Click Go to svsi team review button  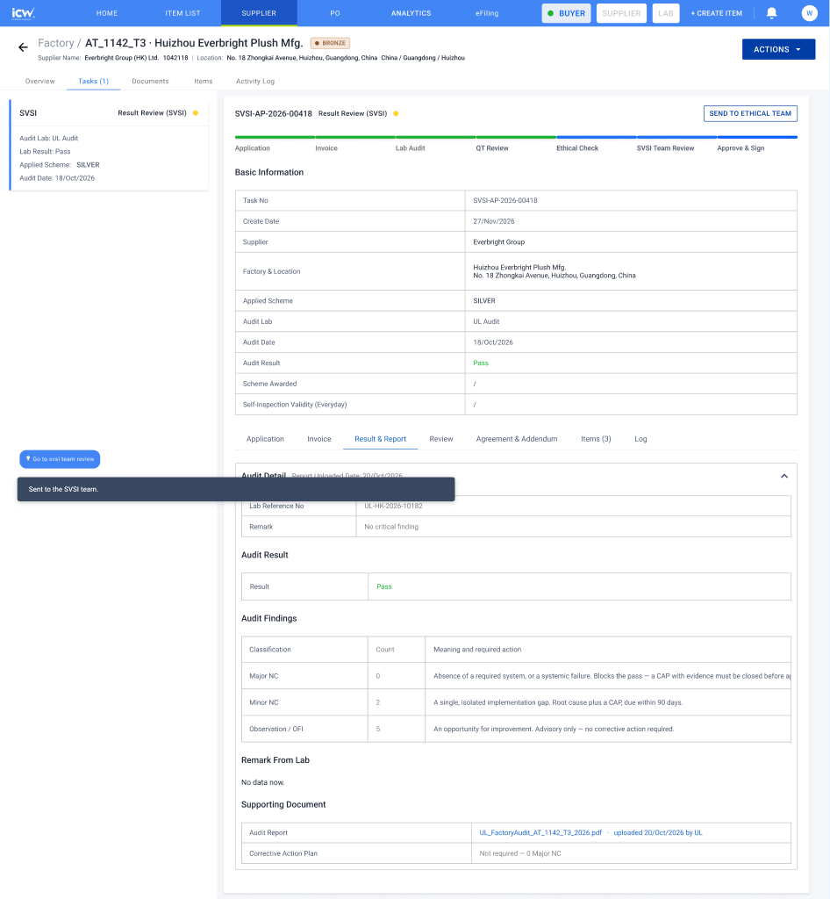click(x=60, y=459)
